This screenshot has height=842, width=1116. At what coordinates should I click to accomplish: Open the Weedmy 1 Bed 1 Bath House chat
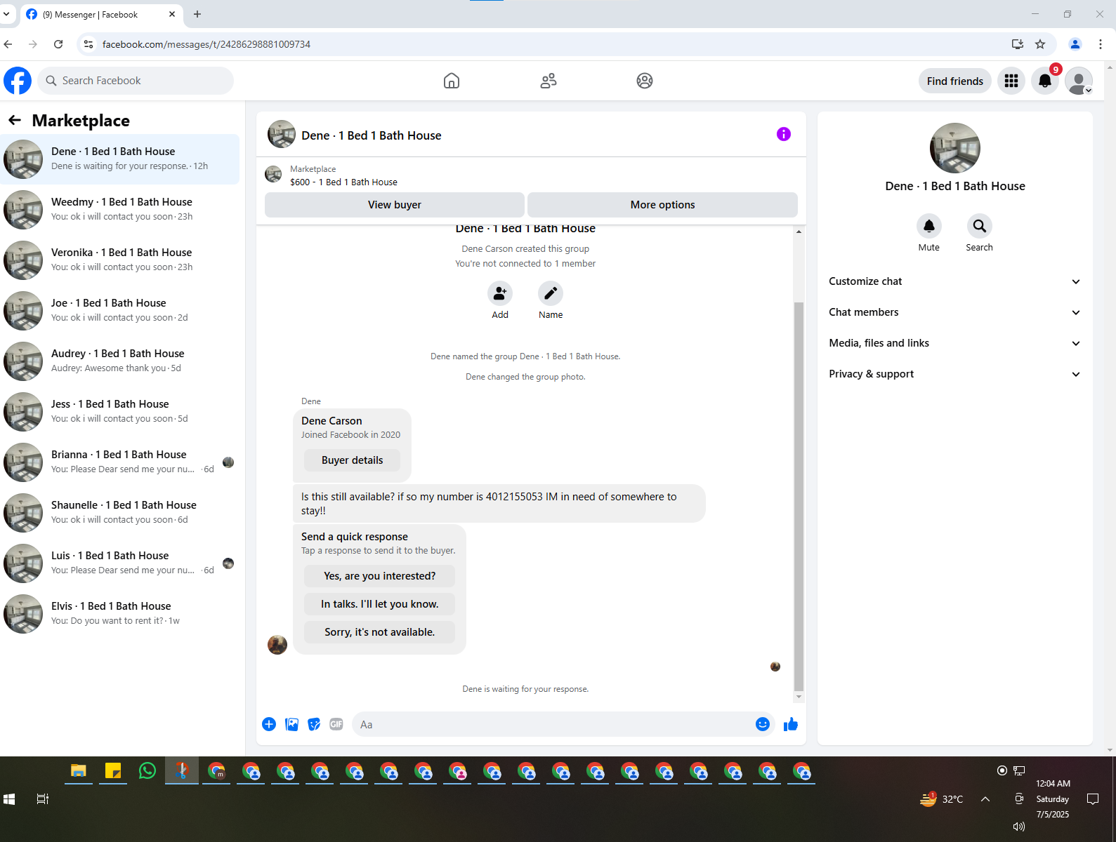pos(120,210)
